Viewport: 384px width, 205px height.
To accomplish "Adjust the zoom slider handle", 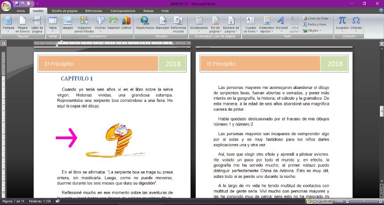I will (364, 201).
